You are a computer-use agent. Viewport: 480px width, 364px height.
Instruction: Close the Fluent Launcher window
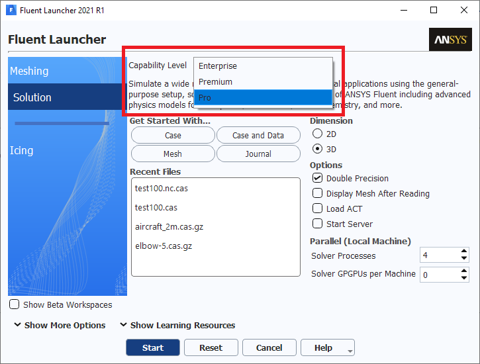tap(463, 10)
